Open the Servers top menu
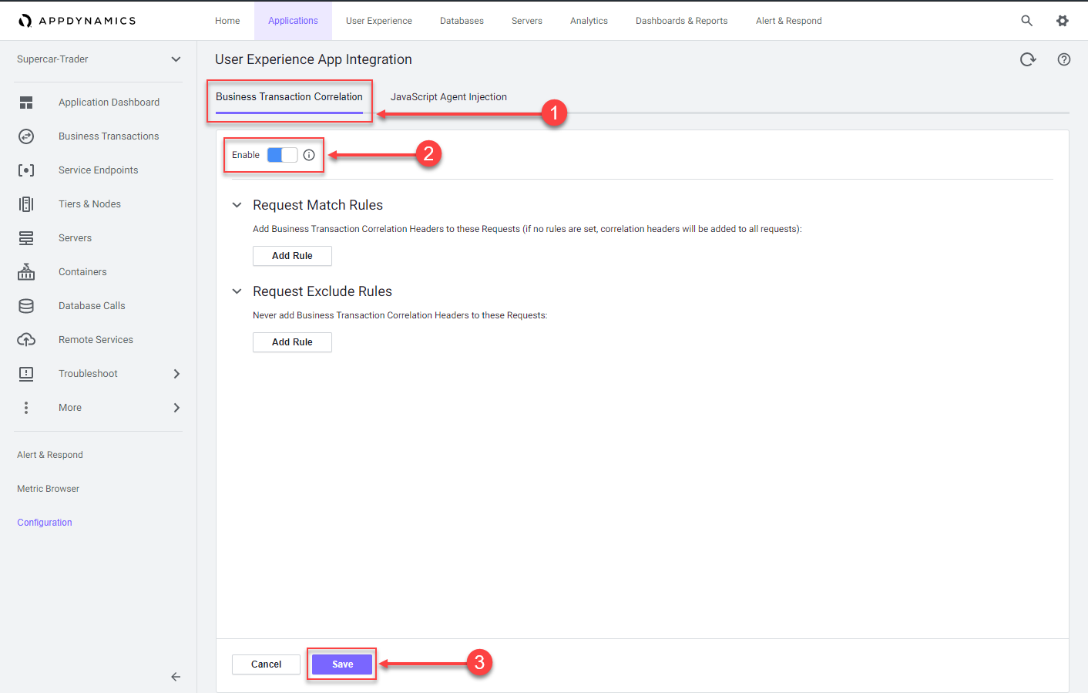1088x693 pixels. click(527, 21)
